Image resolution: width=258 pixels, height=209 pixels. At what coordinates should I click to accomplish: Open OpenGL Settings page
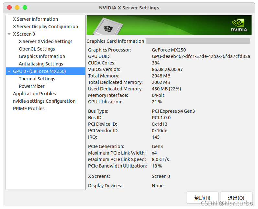[x=37, y=49]
